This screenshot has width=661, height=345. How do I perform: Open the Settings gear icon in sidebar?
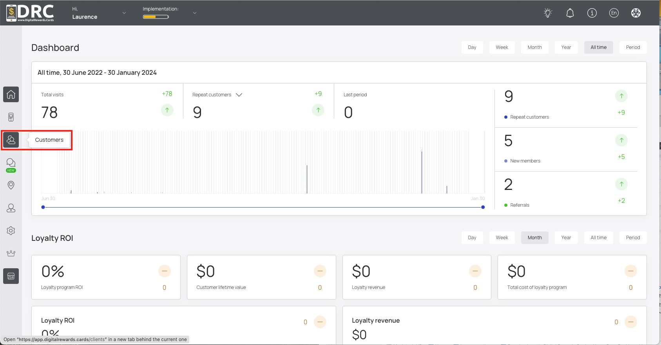[x=11, y=231]
